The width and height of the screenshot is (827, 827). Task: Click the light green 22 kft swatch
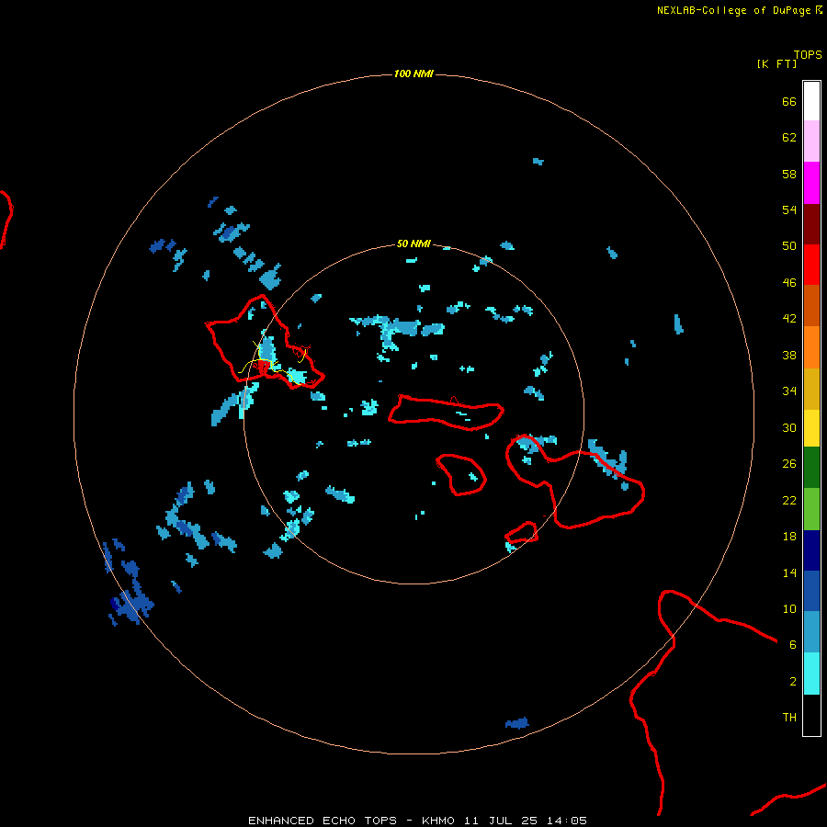pyautogui.click(x=811, y=509)
